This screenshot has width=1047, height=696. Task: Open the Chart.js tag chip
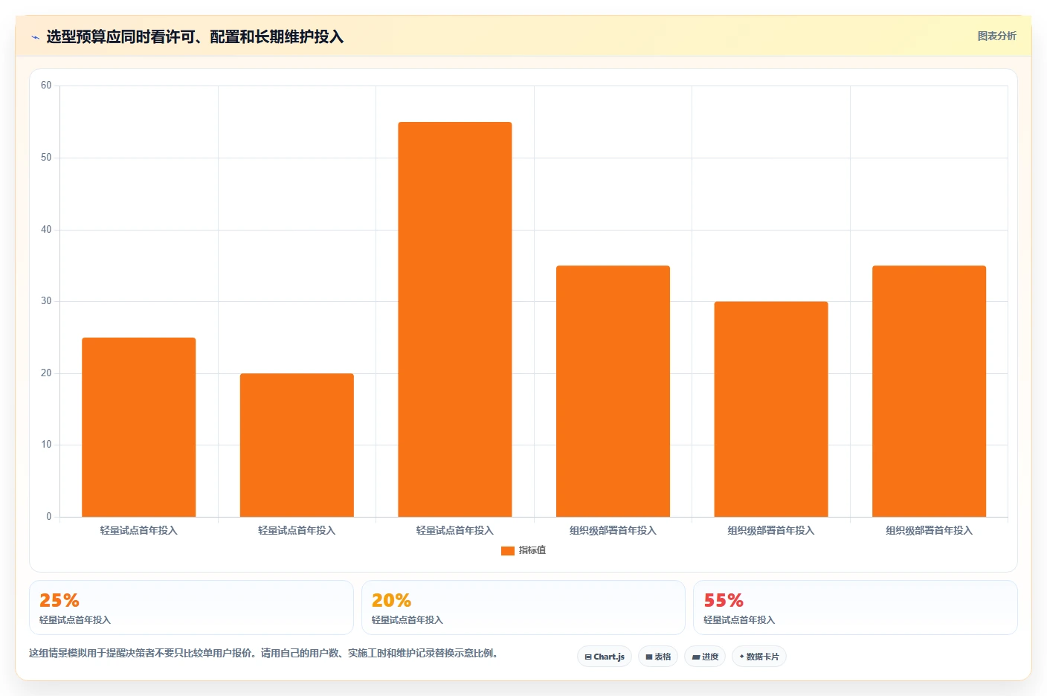coord(605,657)
